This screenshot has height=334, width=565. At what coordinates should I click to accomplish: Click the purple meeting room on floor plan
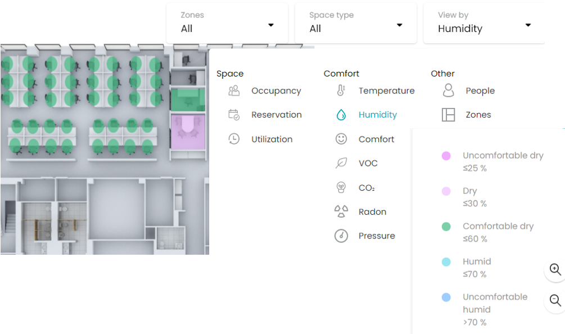pyautogui.click(x=188, y=132)
